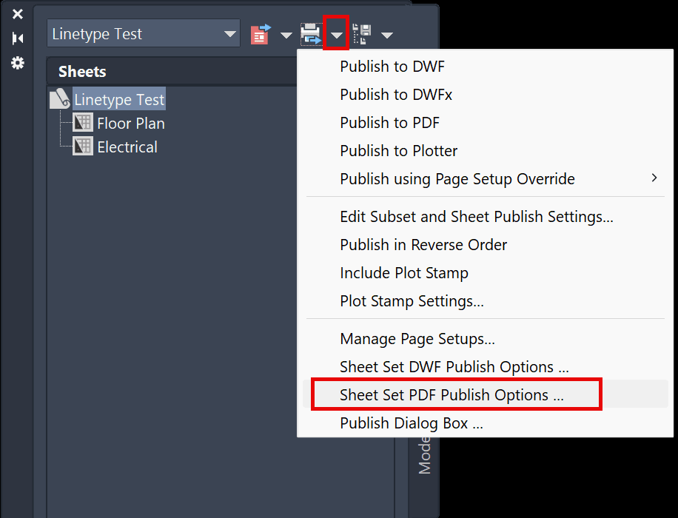Open Sheet Set DWF Publish Options
The height and width of the screenshot is (518, 678).
(485, 367)
